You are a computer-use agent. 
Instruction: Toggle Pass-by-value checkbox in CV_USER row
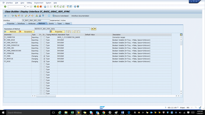click(x=41, y=56)
